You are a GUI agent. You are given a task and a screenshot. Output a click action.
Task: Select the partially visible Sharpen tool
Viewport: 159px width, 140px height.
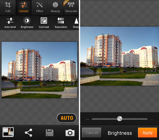(x=76, y=23)
